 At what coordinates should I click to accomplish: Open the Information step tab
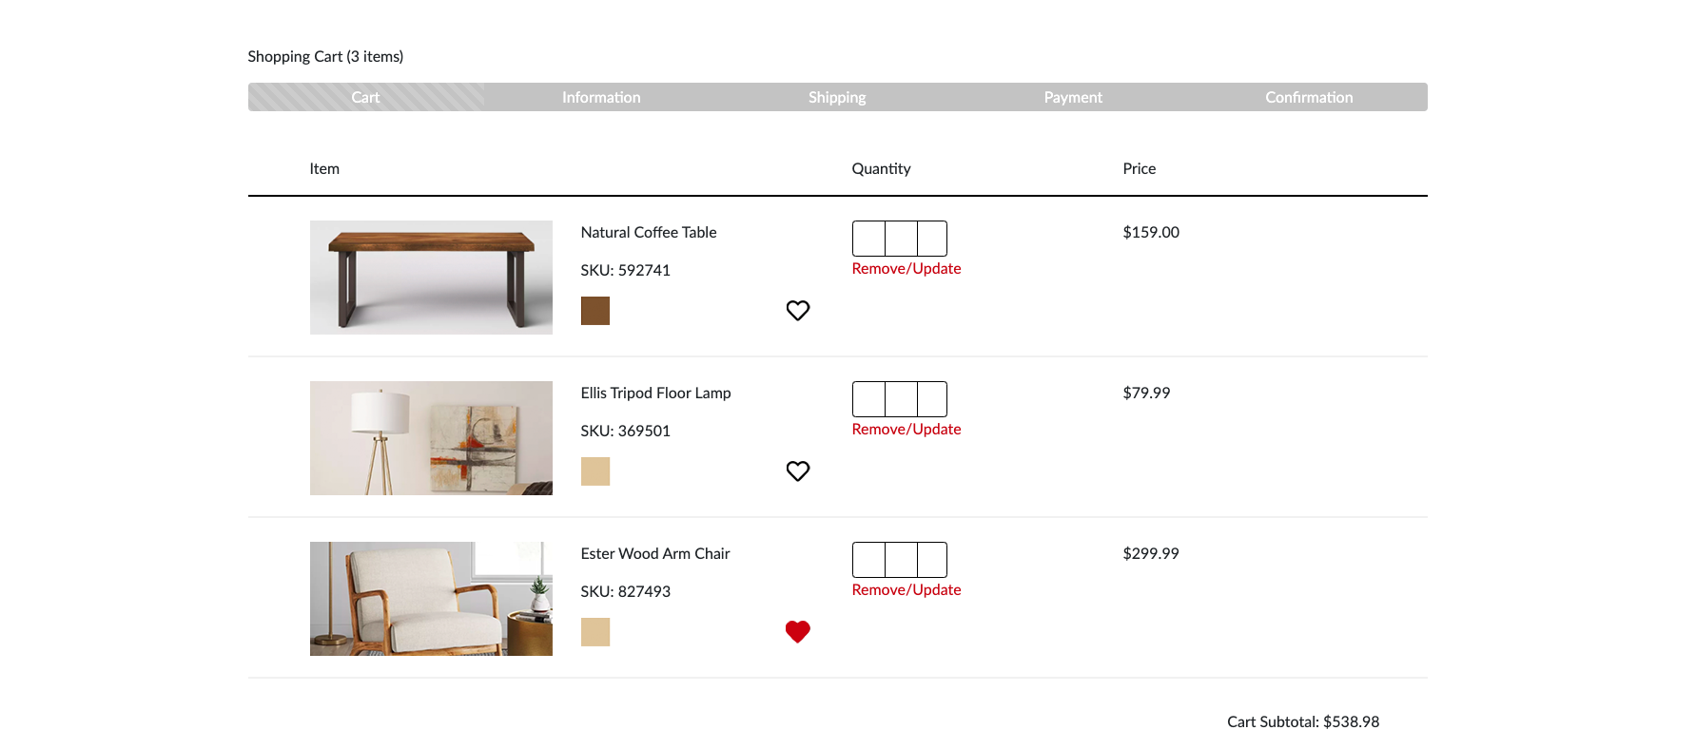(x=601, y=97)
